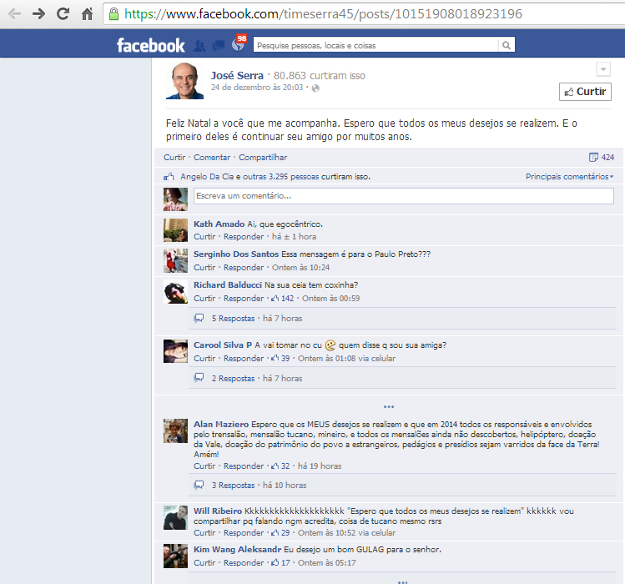Click Curtir on Alan Maziero comment
Screen dimensions: 625x584
[x=204, y=466]
